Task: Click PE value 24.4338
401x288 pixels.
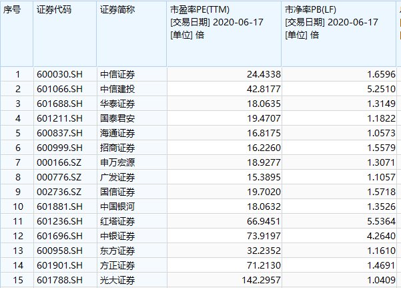Action: click(264, 74)
